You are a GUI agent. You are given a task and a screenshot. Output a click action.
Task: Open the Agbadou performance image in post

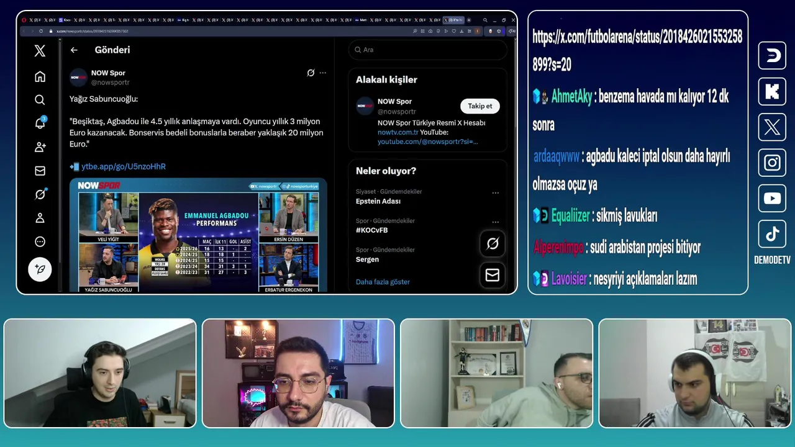198,235
